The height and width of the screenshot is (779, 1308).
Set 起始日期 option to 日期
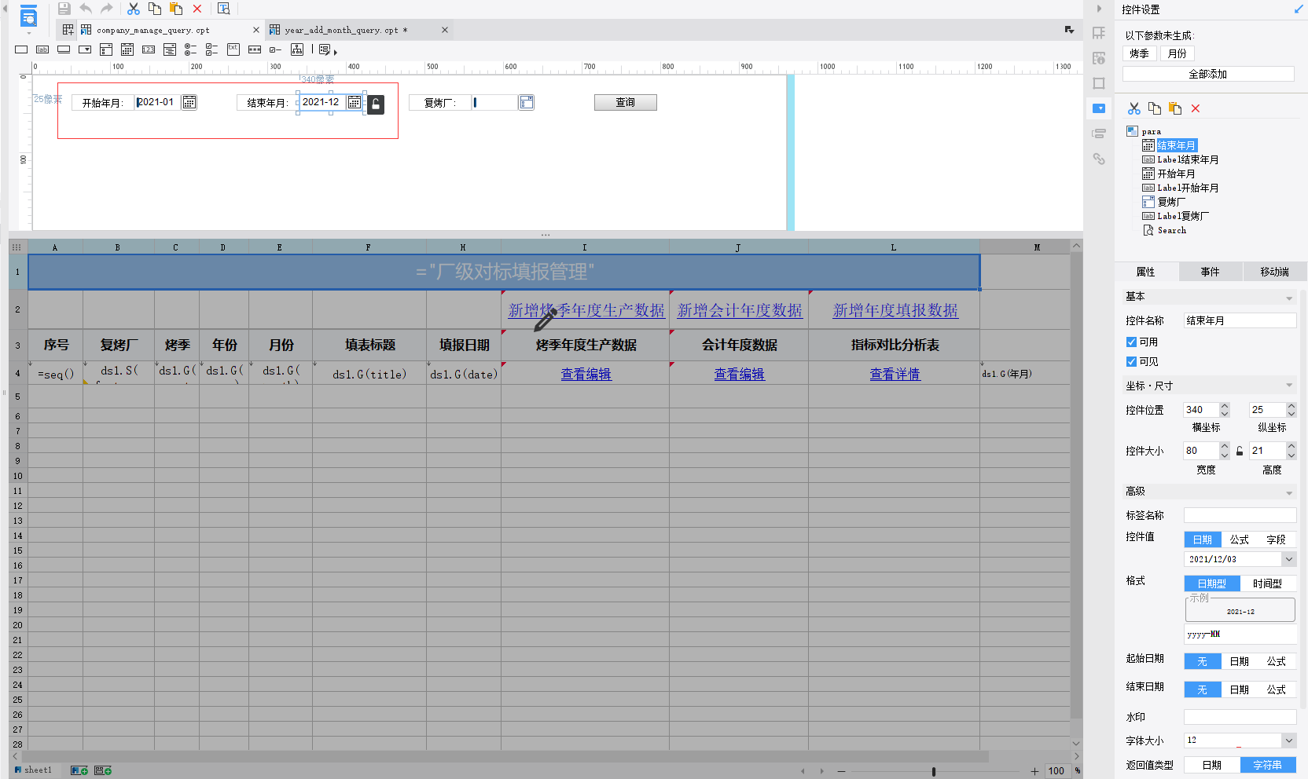[1240, 661]
